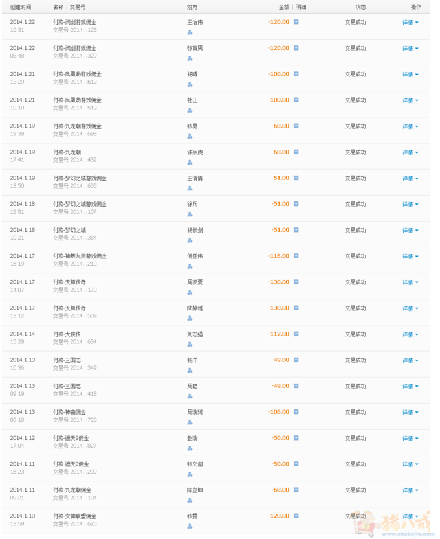Click the 操作 column header
Image resolution: width=440 pixels, height=539 pixels.
click(416, 7)
